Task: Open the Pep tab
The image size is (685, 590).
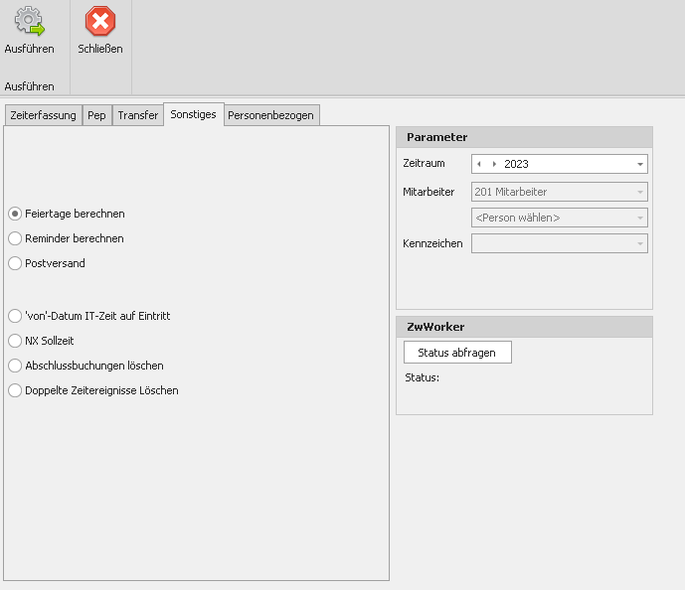Action: point(96,115)
